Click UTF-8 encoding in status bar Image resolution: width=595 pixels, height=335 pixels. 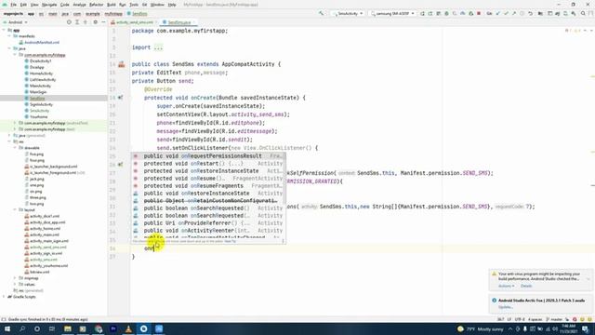point(520,319)
